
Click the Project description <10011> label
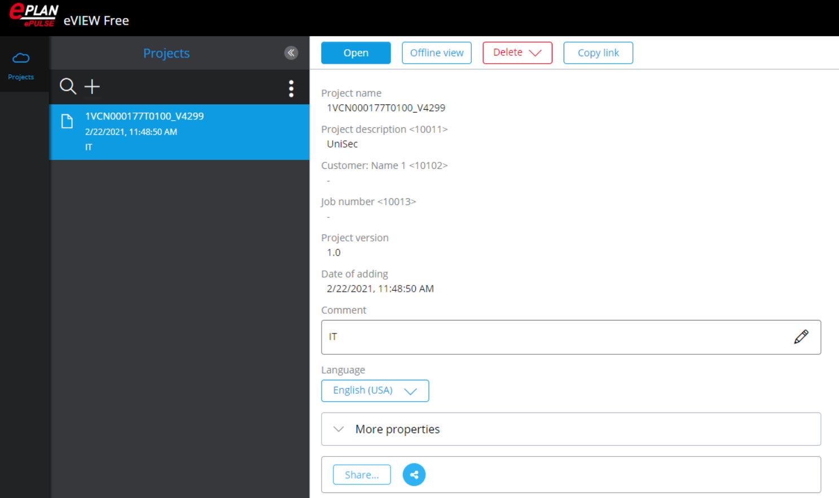tap(384, 130)
